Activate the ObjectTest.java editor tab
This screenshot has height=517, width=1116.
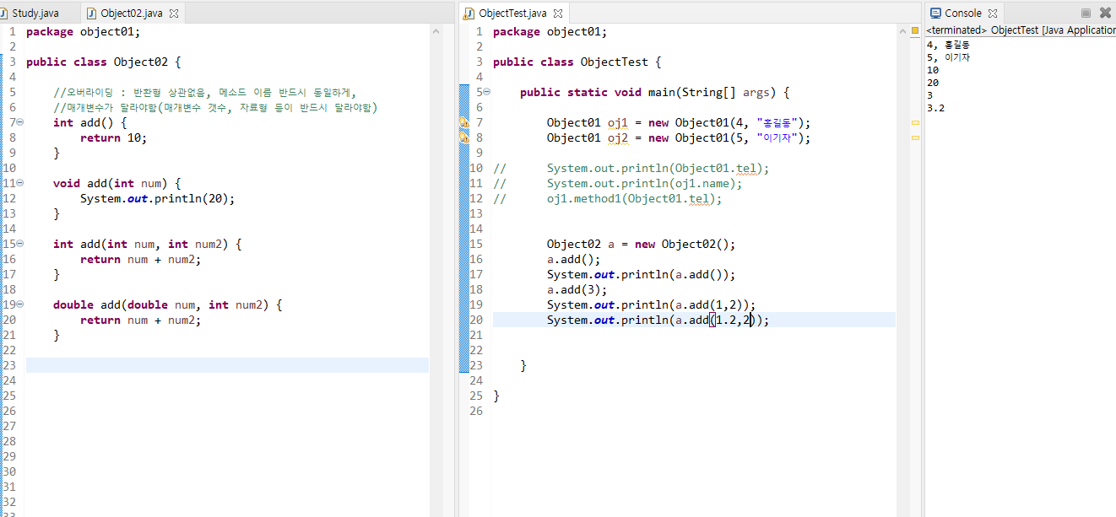512,13
